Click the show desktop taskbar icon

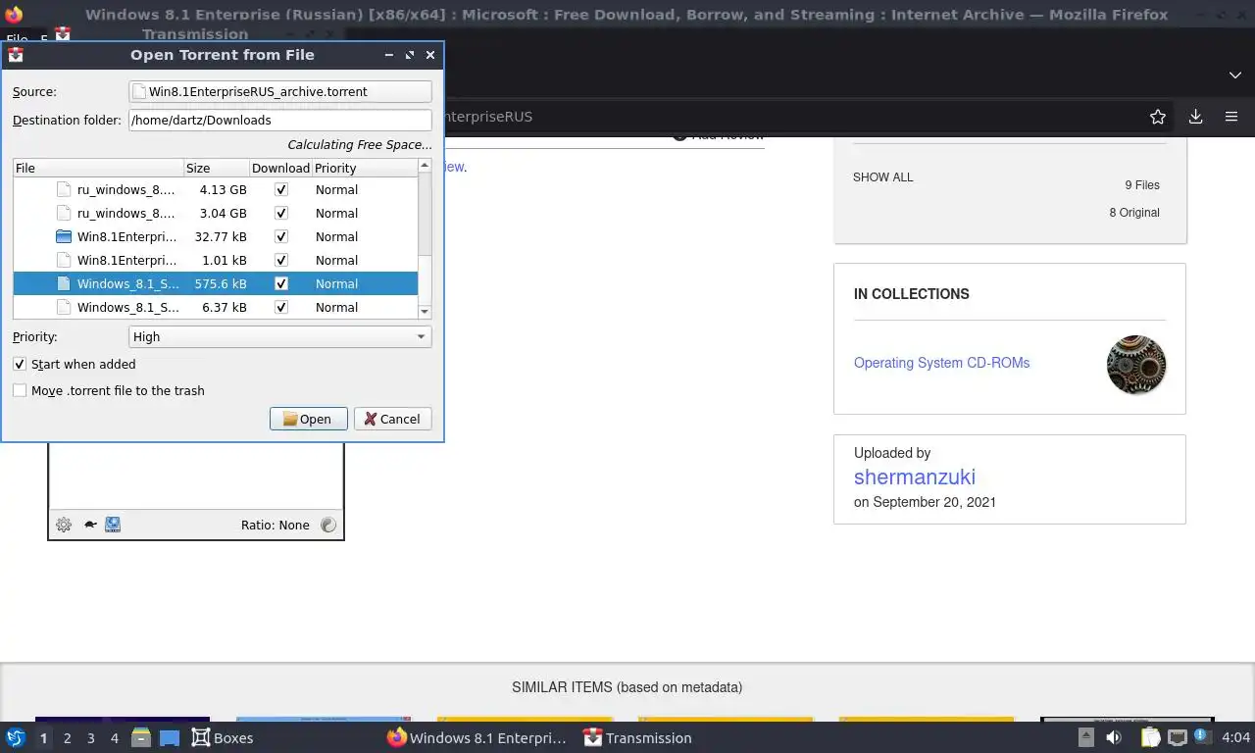coord(169,737)
